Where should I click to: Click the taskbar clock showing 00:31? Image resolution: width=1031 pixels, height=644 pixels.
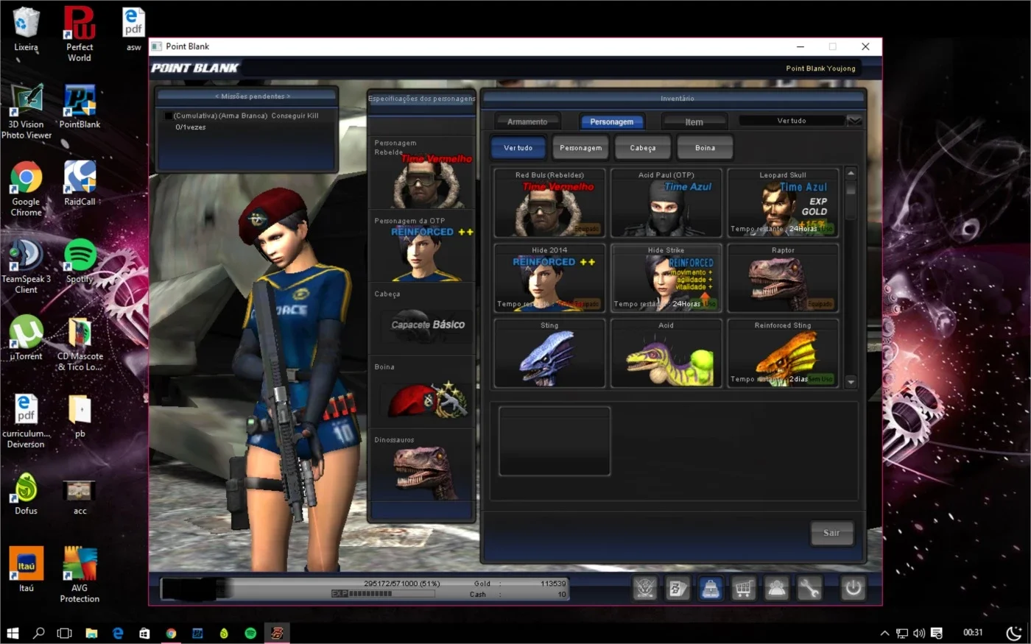973,632
